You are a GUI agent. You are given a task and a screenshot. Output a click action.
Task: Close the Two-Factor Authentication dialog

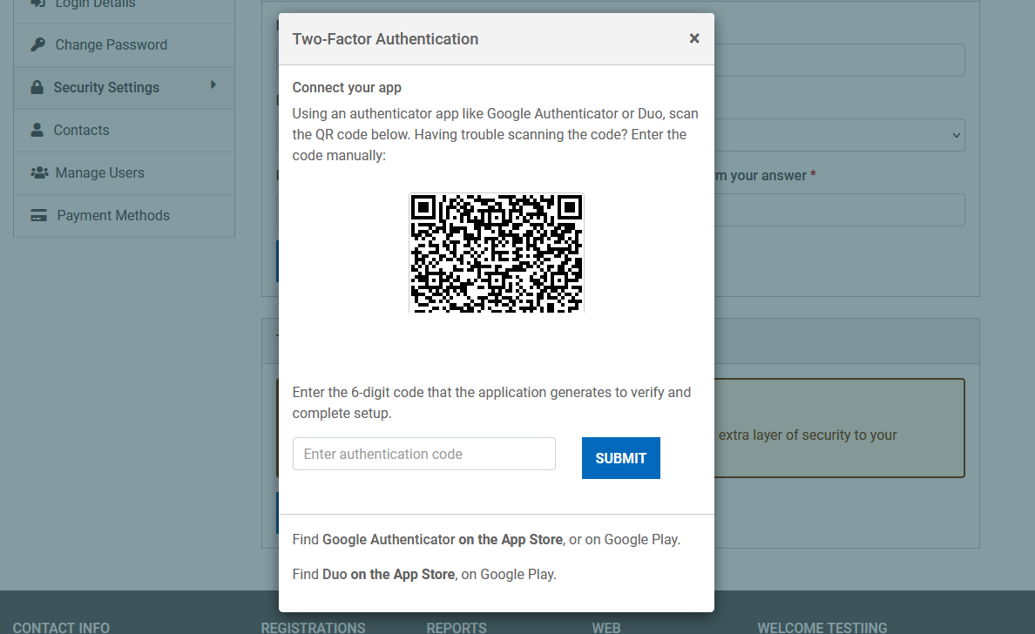[693, 39]
